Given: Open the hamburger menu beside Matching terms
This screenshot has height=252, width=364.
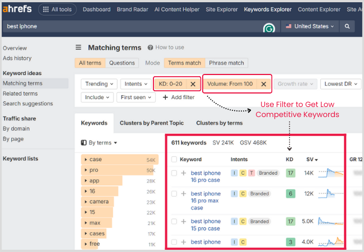Looking at the screenshot, I should (x=78, y=48).
